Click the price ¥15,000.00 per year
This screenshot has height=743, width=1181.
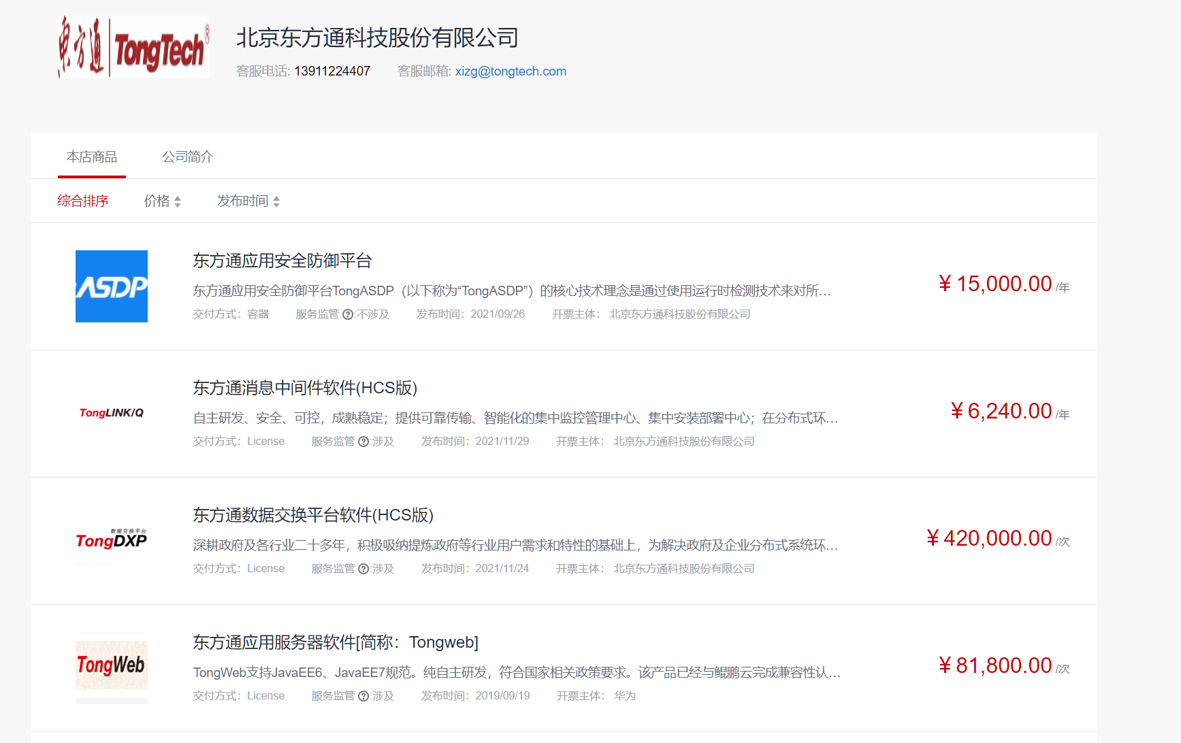pos(1004,284)
